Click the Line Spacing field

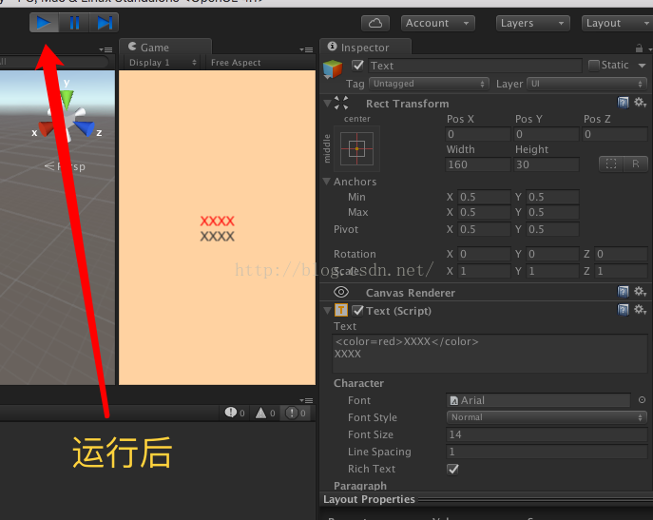coord(547,452)
